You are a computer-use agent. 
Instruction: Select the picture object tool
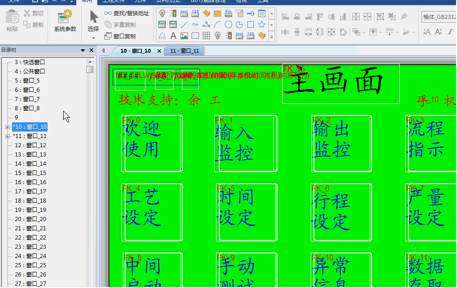pos(184,36)
